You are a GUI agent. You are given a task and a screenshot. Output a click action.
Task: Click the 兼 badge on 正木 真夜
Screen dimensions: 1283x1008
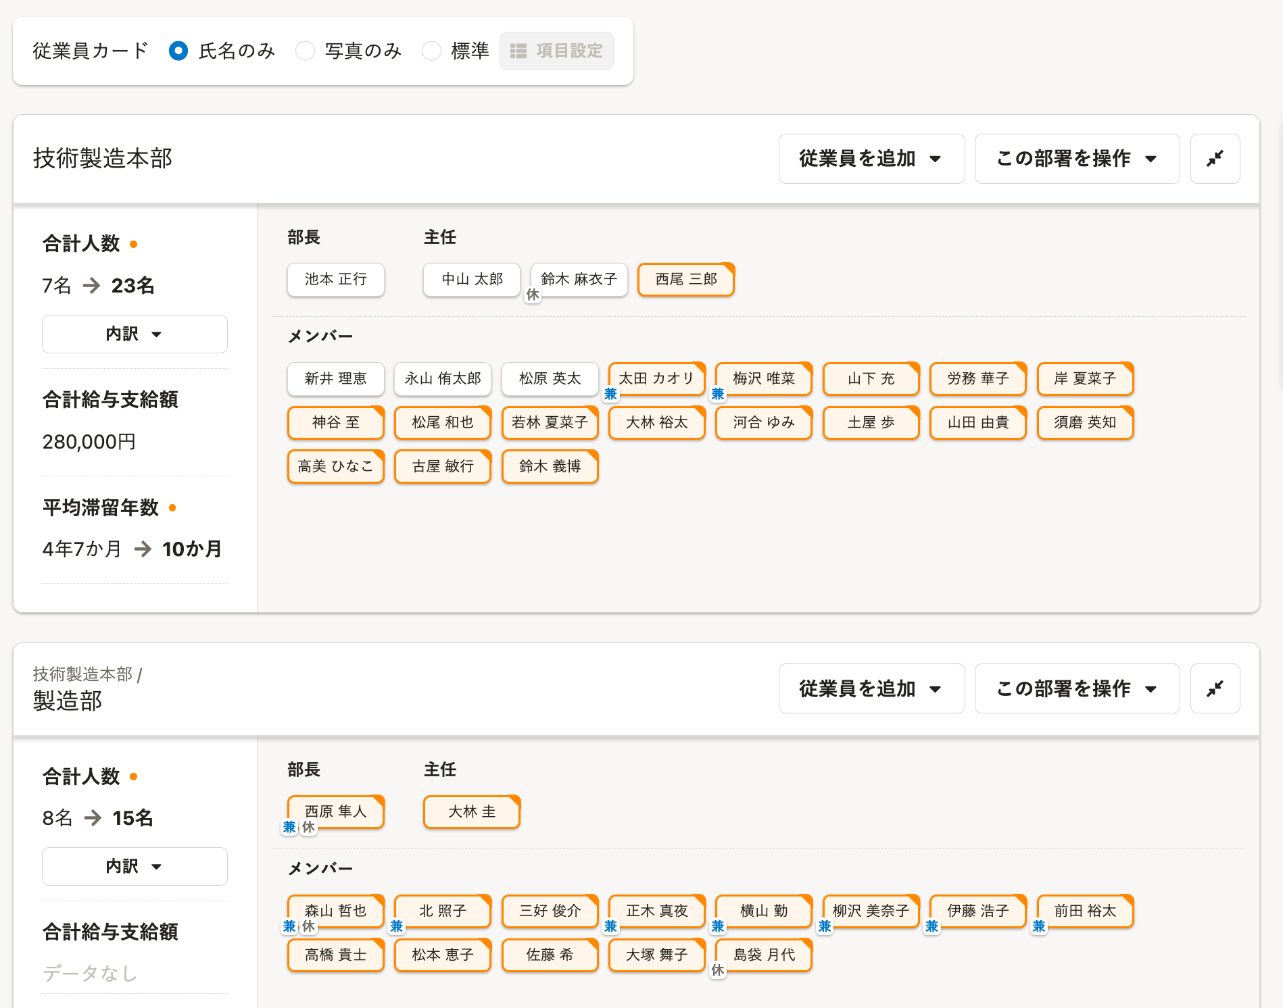(x=610, y=926)
